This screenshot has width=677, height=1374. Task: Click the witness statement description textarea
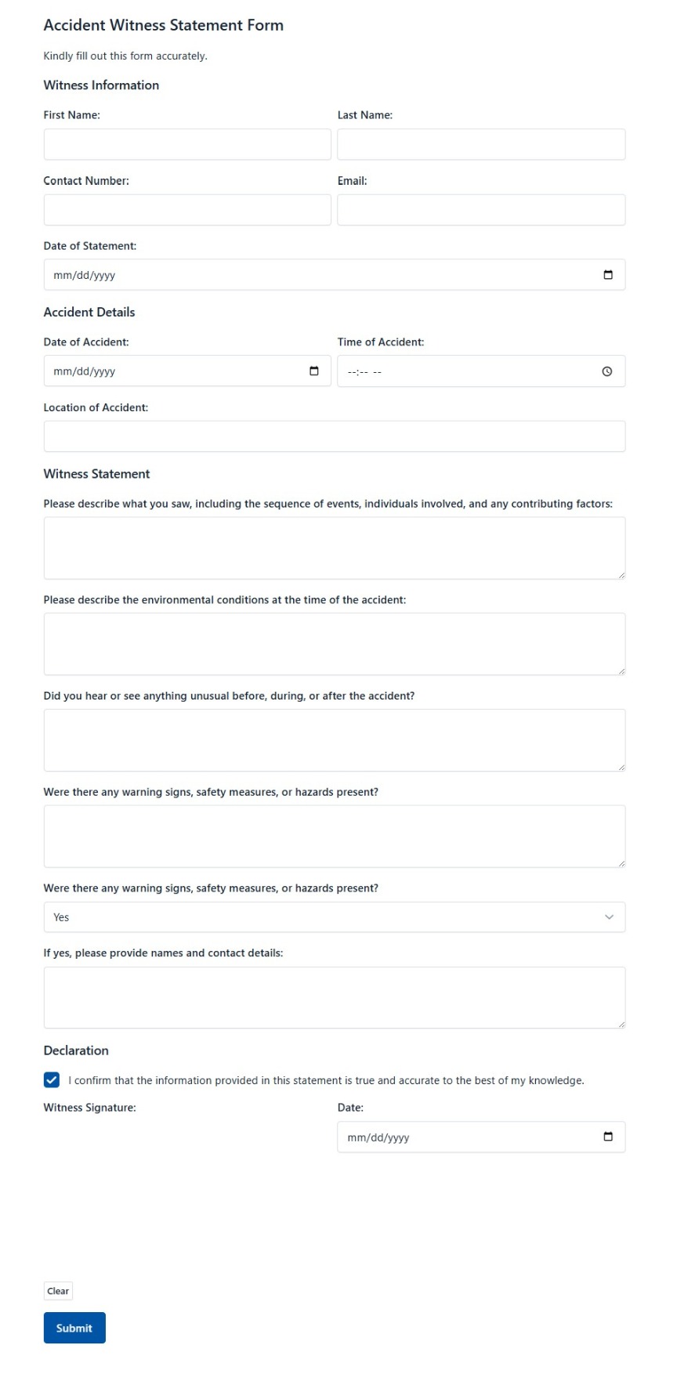[x=335, y=547]
